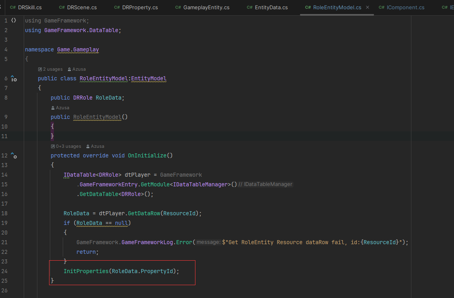Click the "return" keyword on line 22
Viewport: 454px width, 298px height.
pos(86,252)
